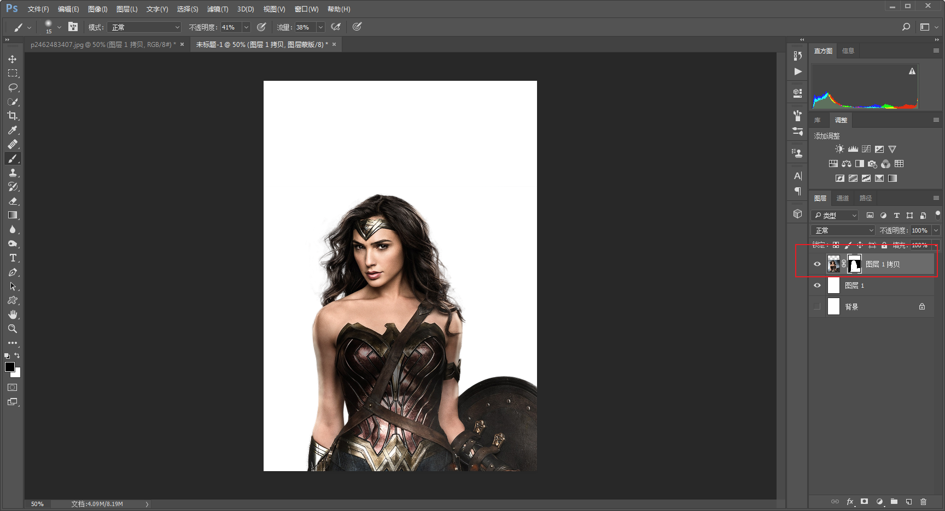Select the Eraser tool

pyautogui.click(x=13, y=201)
